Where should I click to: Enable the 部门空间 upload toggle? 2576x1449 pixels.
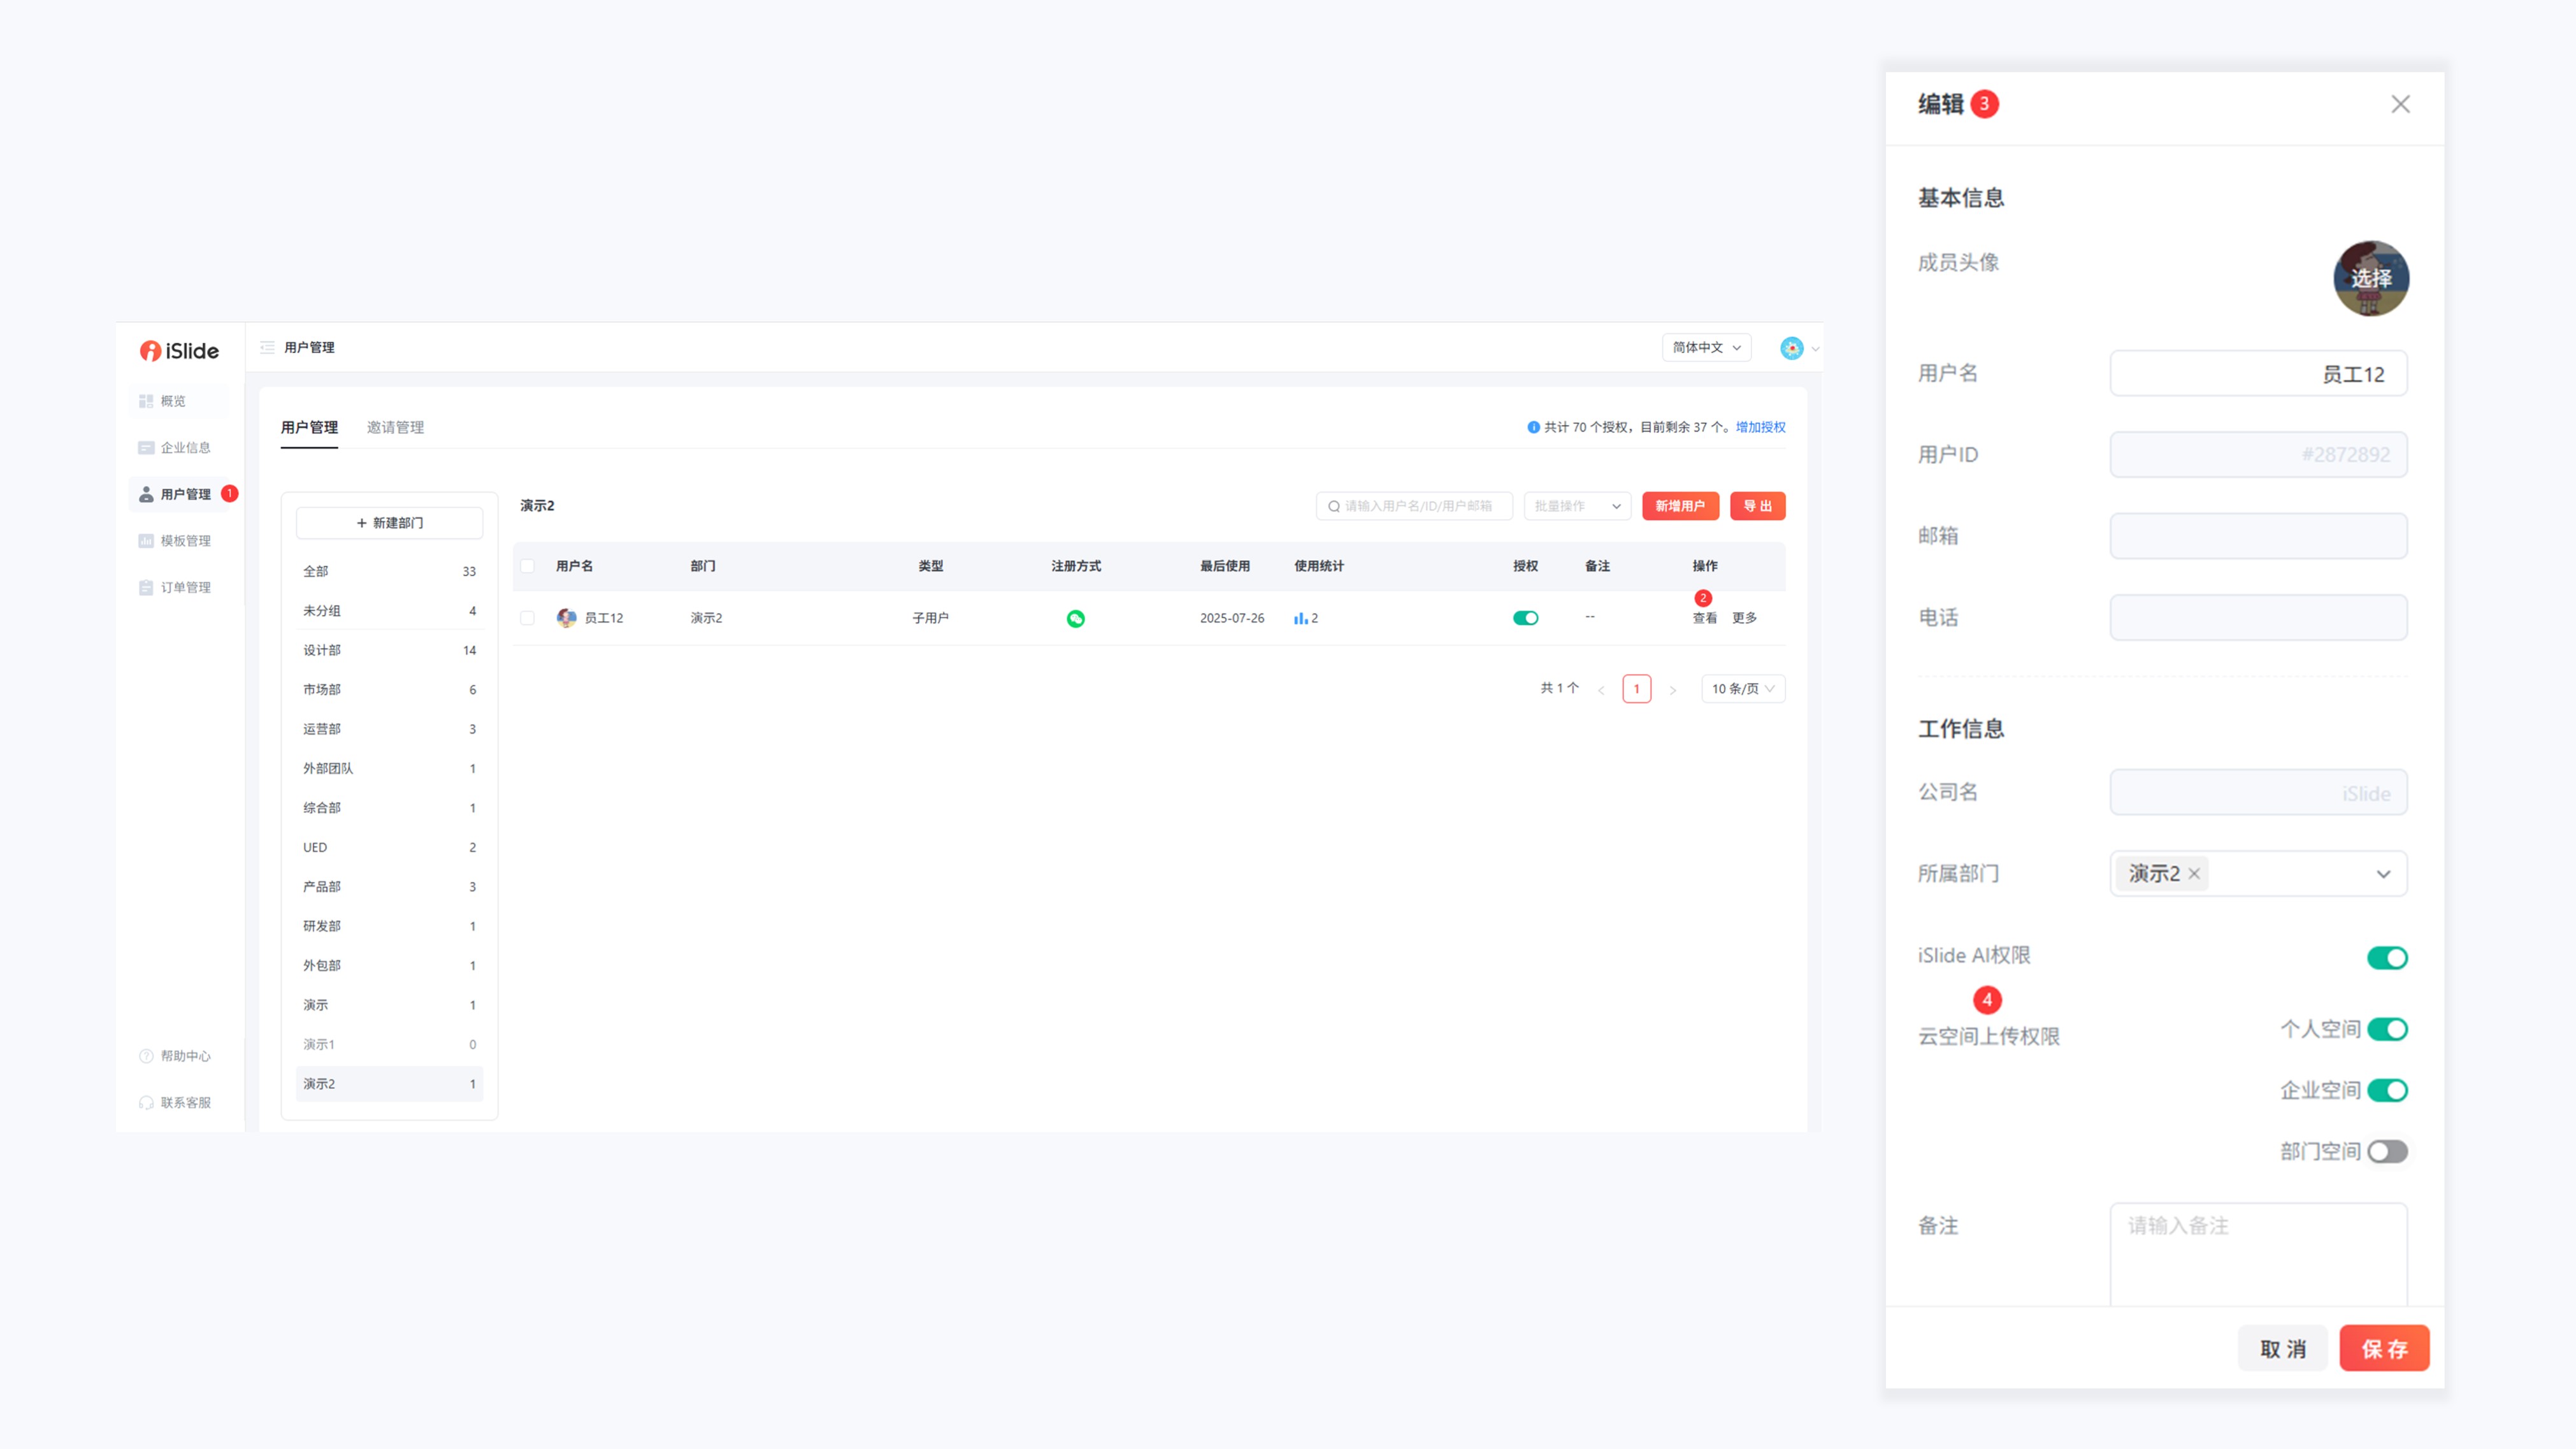(x=2386, y=1152)
